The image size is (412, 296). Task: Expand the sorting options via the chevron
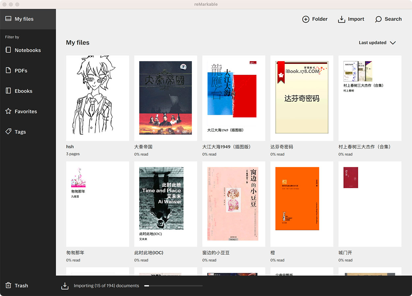tap(393, 43)
